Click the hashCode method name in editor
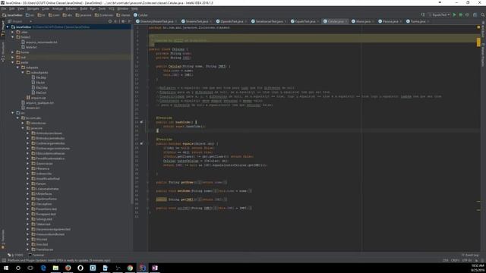 pyautogui.click(x=182, y=122)
